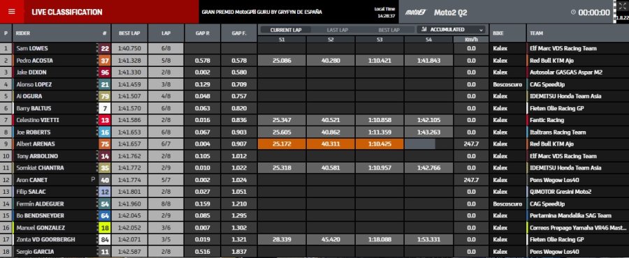Screen dimensions: 629x258
Task: Switch to the LAST LAP view
Action: pos(338,30)
